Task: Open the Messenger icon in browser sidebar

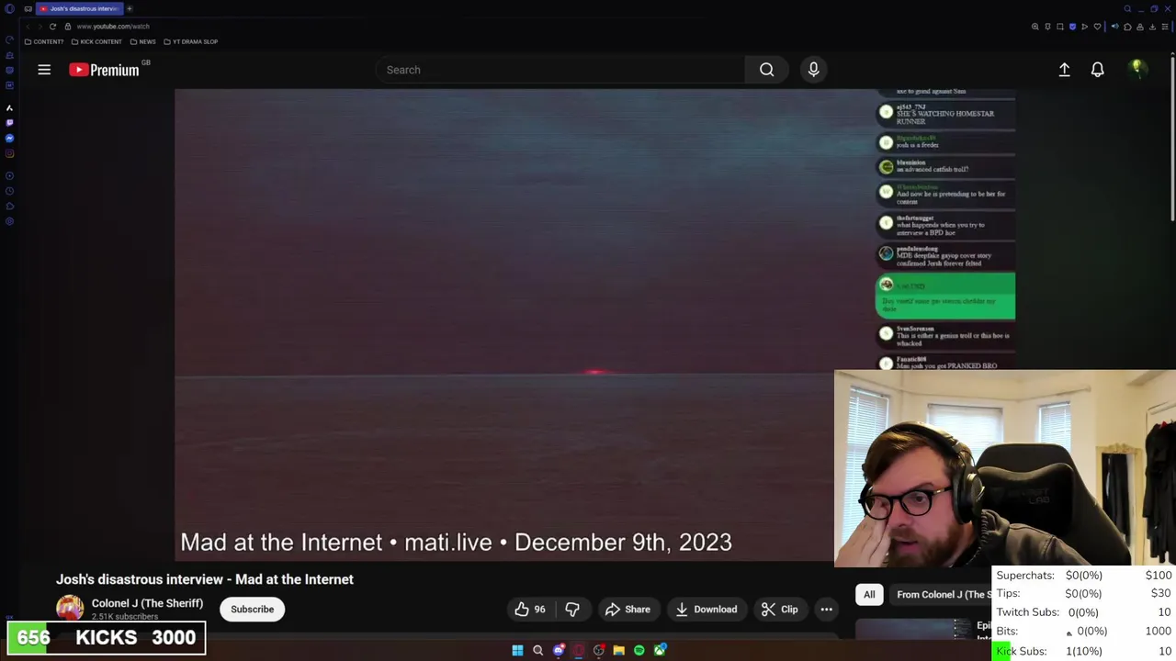Action: [9, 138]
